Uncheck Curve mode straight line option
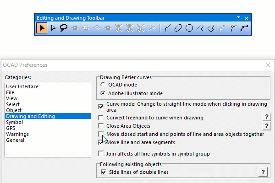Screen dimensions: 275x183 coord(101,107)
